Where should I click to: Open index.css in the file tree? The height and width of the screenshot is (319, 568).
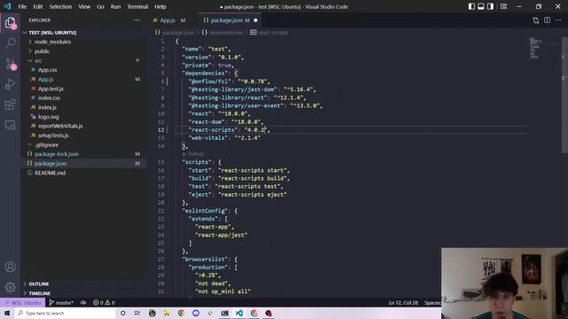[x=49, y=98]
